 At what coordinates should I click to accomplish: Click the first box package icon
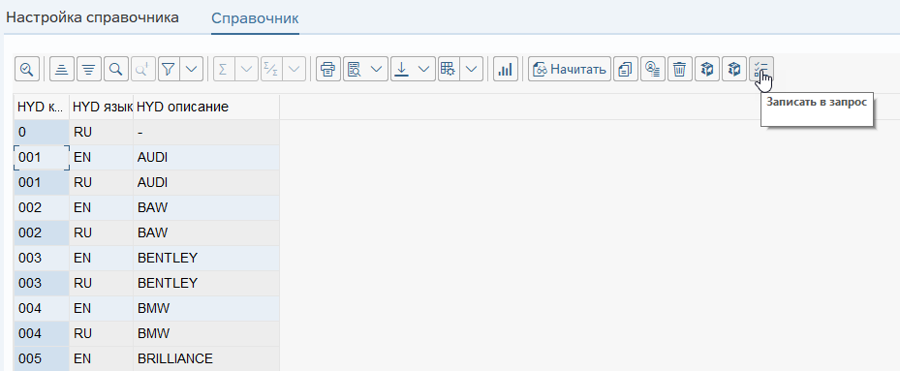pyautogui.click(x=707, y=70)
